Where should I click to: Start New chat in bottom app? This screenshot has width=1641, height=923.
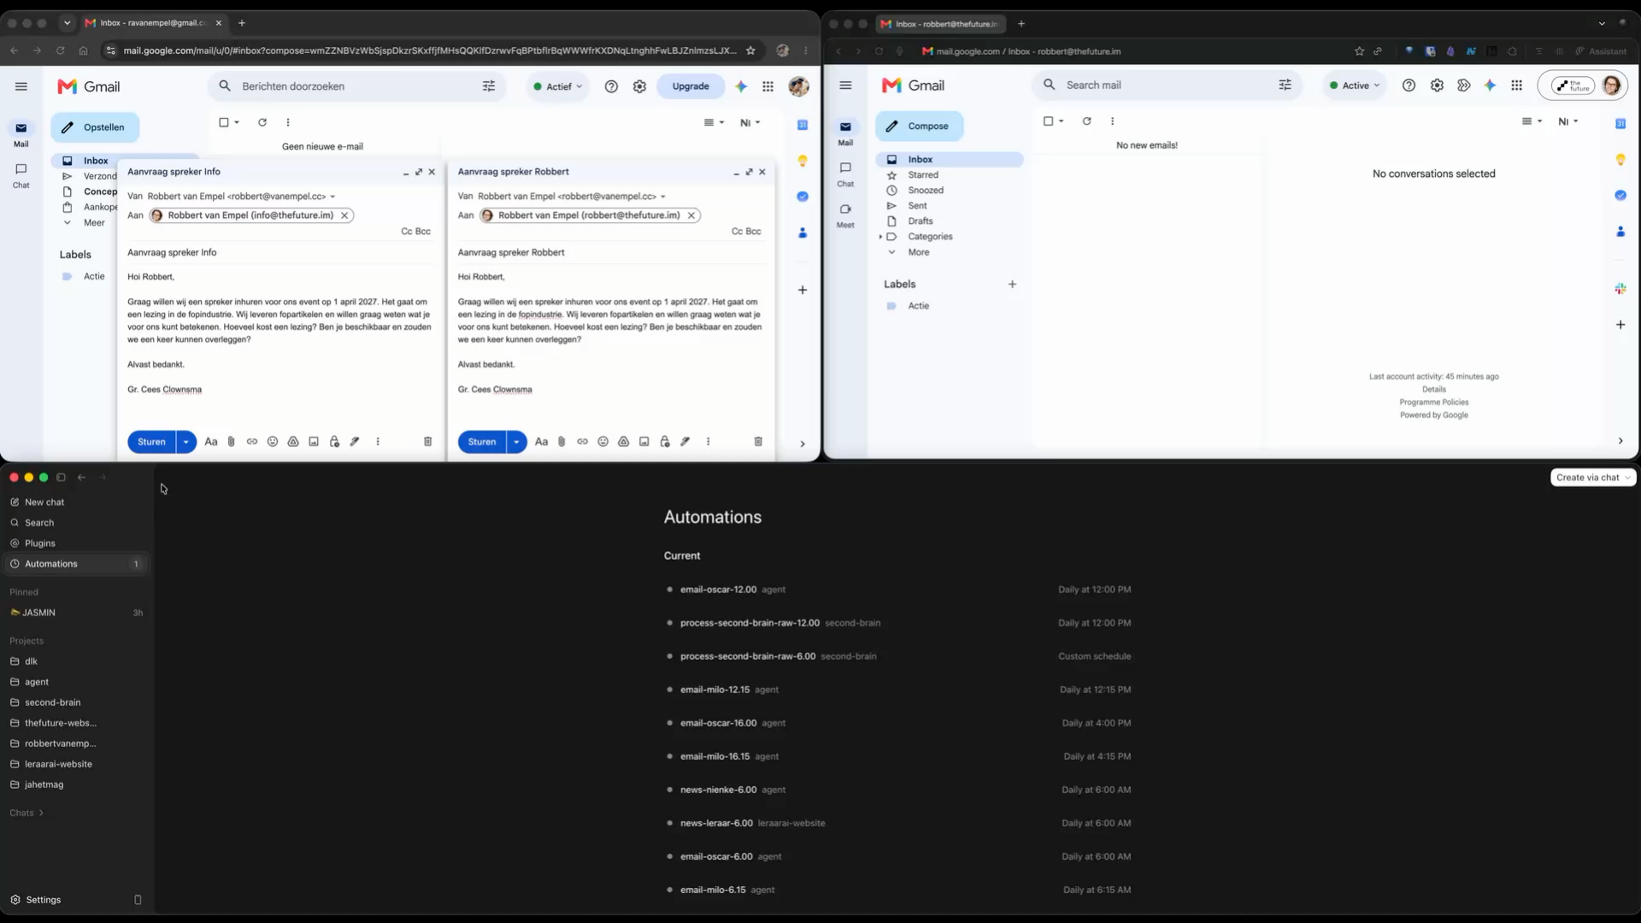(76, 503)
